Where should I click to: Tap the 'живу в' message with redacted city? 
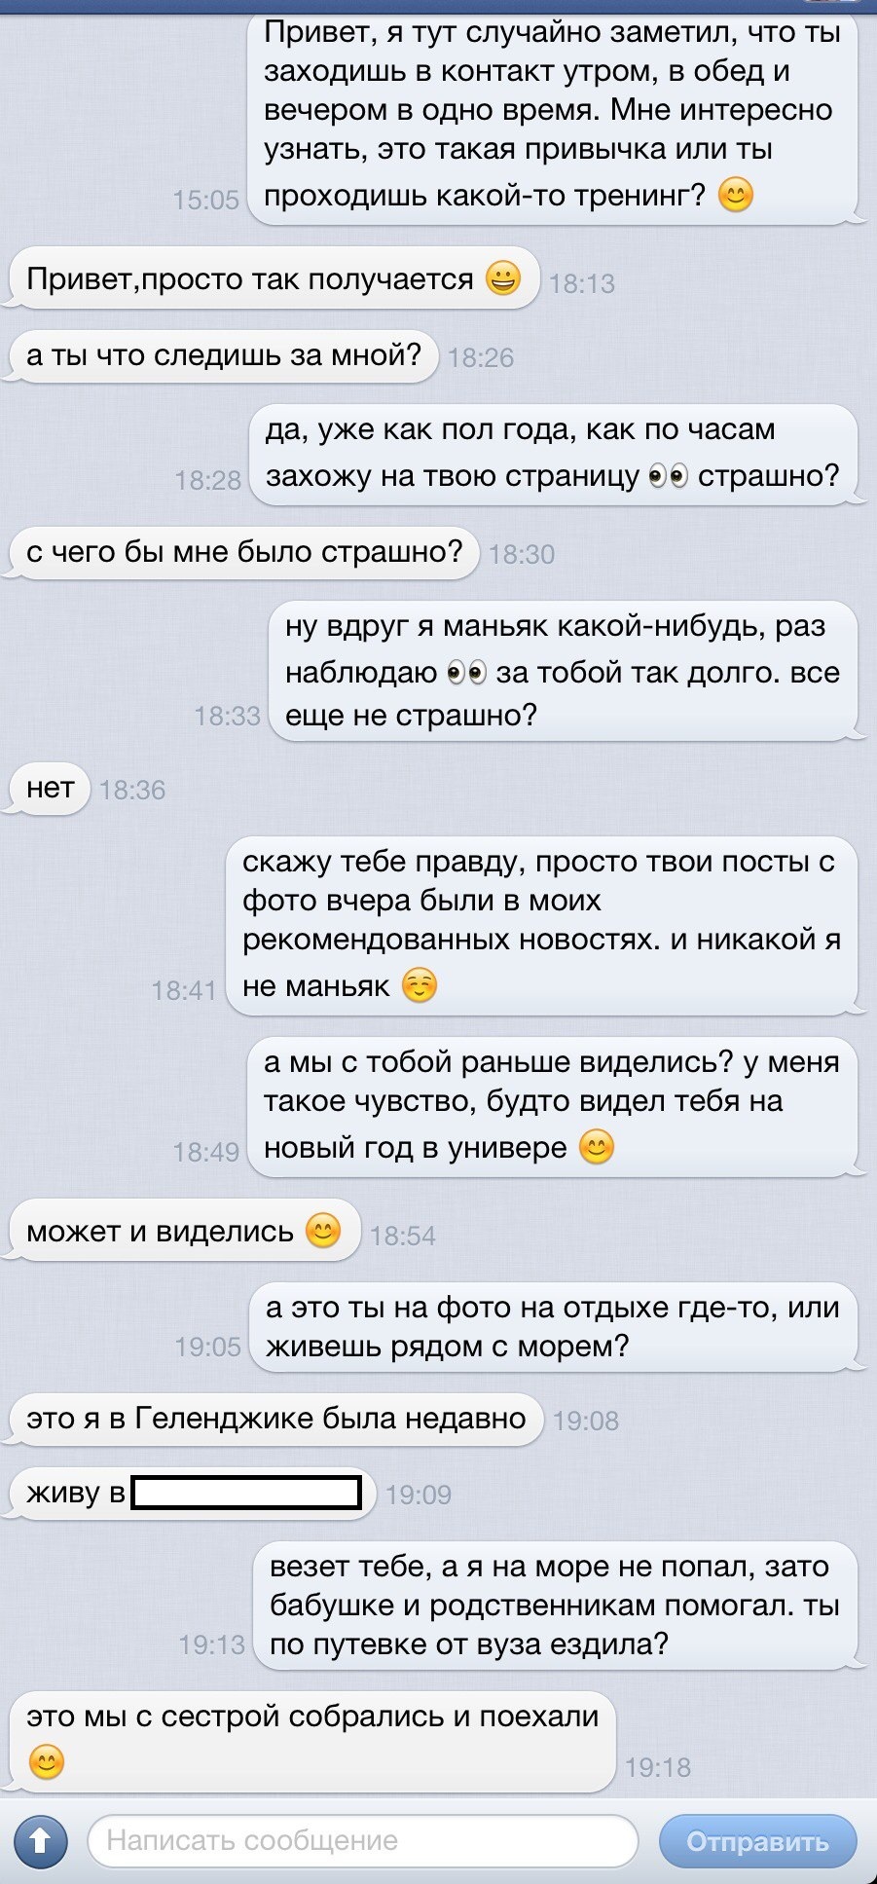click(x=192, y=1493)
